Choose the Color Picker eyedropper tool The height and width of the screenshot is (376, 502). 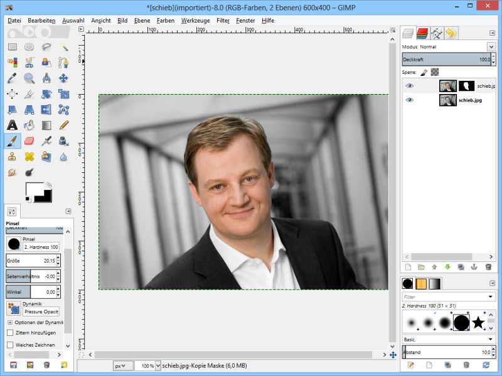13,78
